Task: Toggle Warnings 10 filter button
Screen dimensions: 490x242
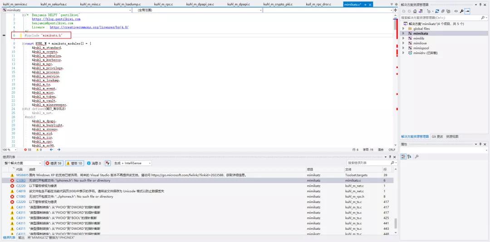Action: [74, 163]
